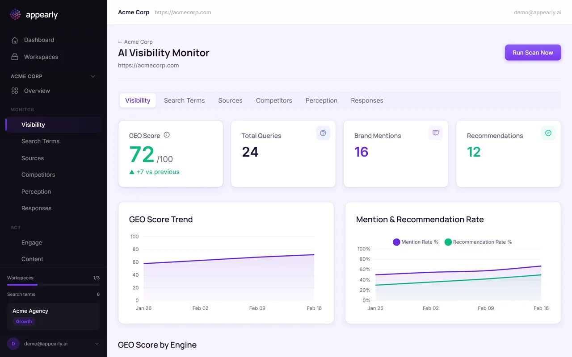Collapse the ACME CORP sidebar section
Image resolution: width=572 pixels, height=357 pixels.
tap(93, 76)
